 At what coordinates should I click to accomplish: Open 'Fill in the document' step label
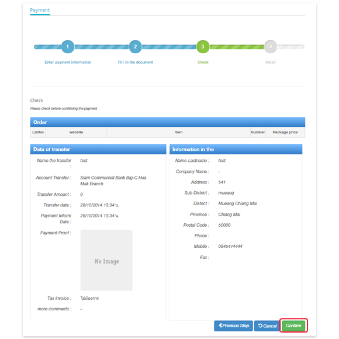pyautogui.click(x=136, y=63)
